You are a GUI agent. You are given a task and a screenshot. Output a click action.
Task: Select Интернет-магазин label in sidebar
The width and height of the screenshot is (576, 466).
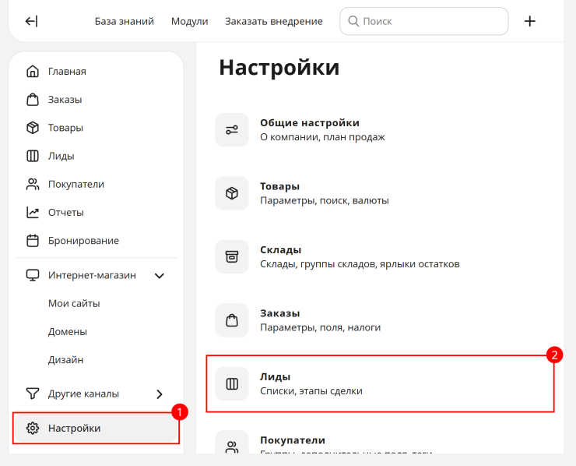(92, 275)
